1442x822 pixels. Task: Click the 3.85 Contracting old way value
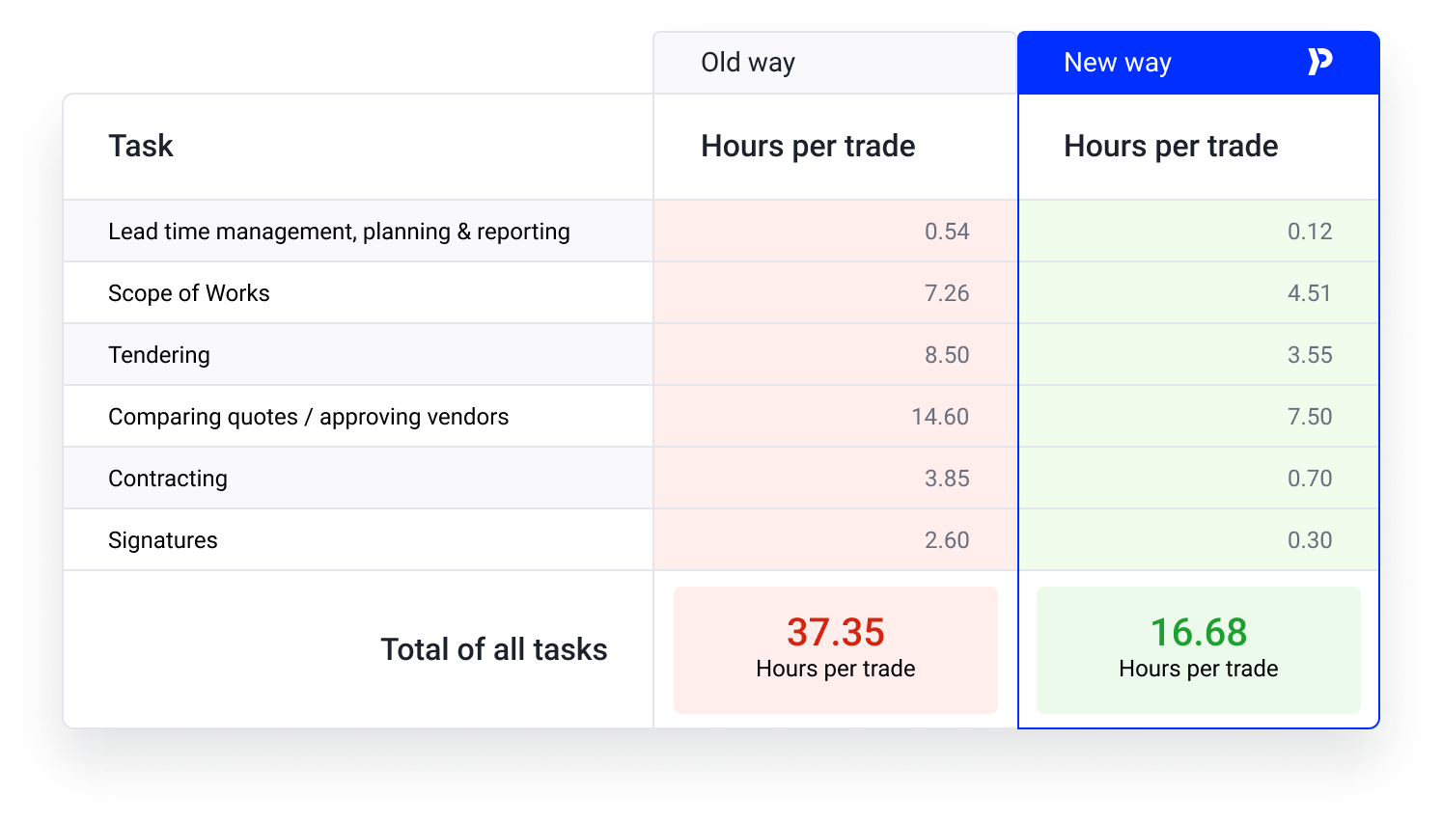[947, 479]
